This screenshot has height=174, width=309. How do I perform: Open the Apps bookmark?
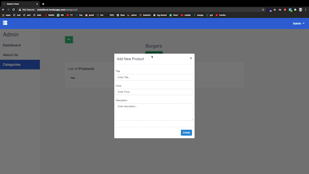click(x=6, y=15)
